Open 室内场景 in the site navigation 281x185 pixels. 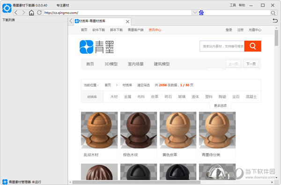135,64
